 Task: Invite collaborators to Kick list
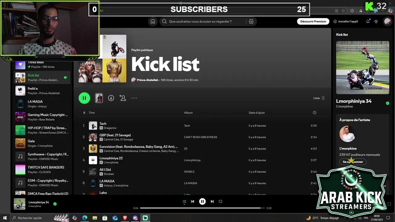tap(123, 98)
